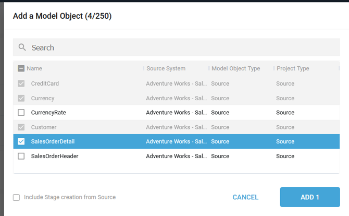Screen dimensions: 349x216
Task: Click the search magnifier icon
Action: point(22,47)
